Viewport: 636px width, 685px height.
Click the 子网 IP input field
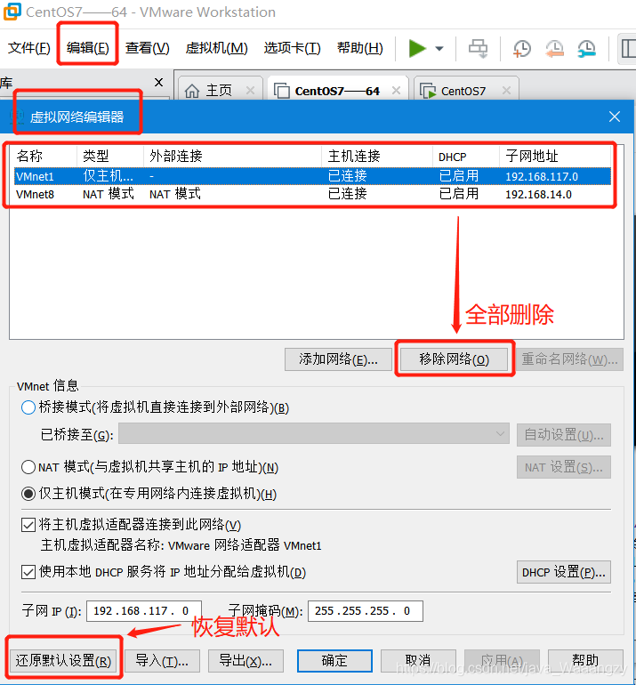coord(144,611)
